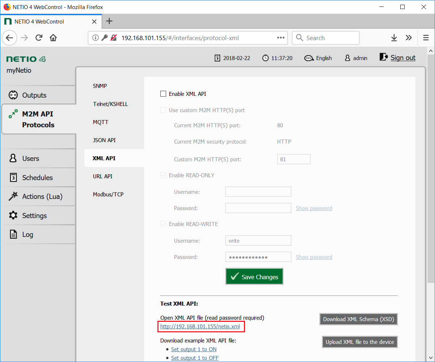This screenshot has height=362, width=435.
Task: Go back with the browser back arrow
Action: (x=9, y=38)
